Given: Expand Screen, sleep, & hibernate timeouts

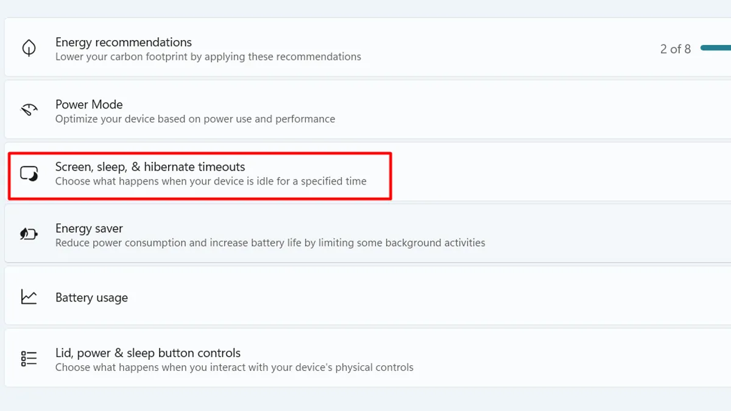Looking at the screenshot, I should click(x=150, y=166).
